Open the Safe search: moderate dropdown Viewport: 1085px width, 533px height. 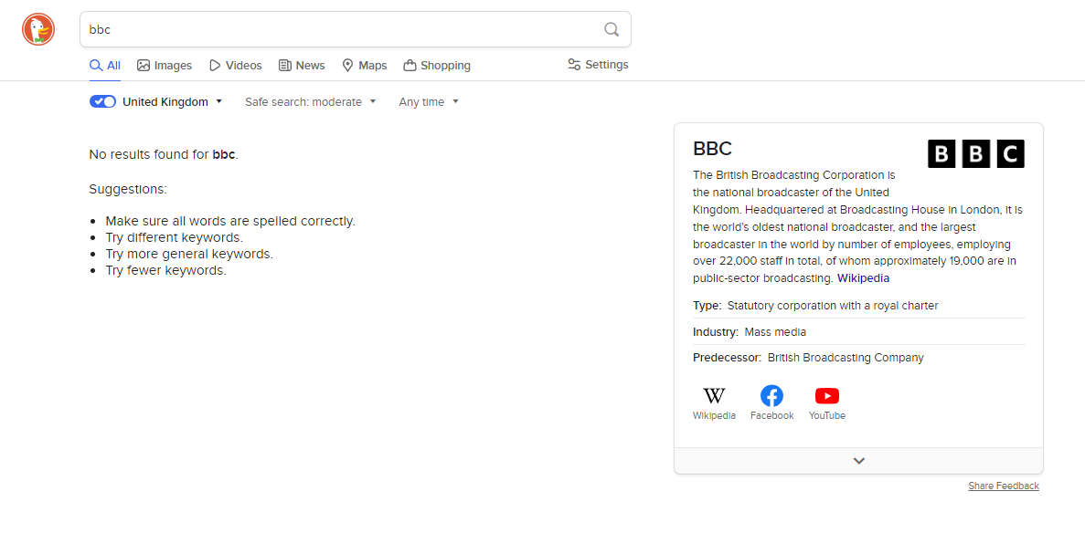click(311, 101)
